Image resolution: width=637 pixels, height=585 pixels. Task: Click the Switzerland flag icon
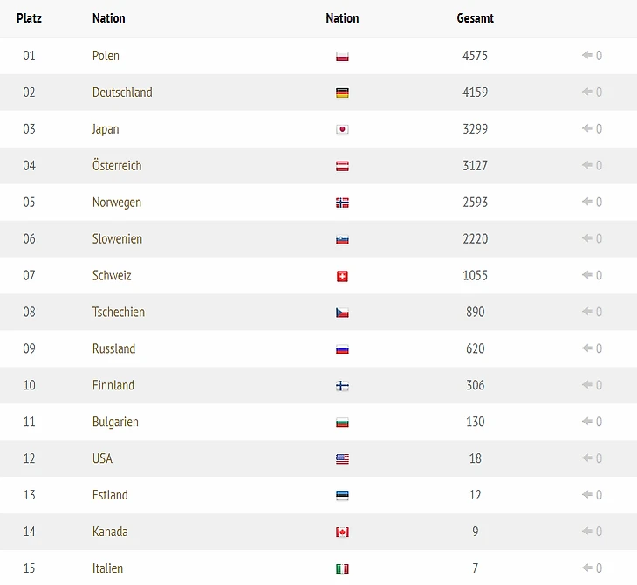[342, 276]
